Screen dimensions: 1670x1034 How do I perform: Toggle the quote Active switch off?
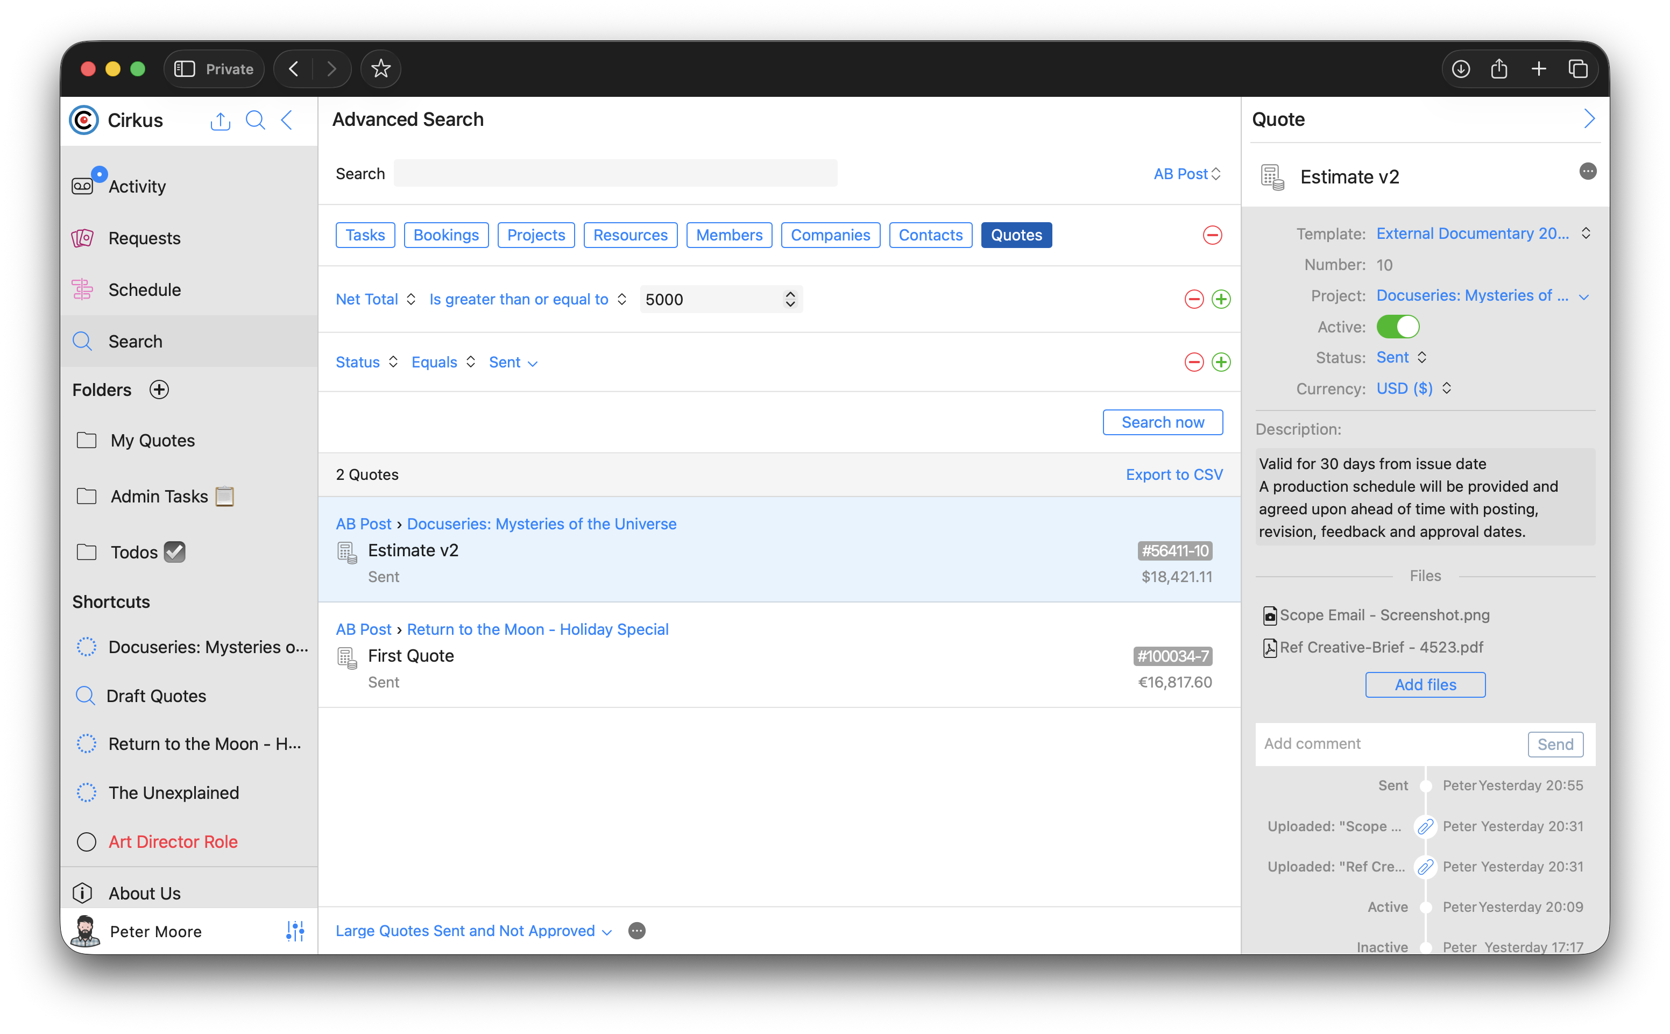pyautogui.click(x=1397, y=327)
